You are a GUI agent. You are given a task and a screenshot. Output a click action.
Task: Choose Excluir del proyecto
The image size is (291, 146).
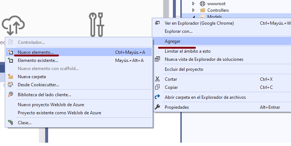222,69
